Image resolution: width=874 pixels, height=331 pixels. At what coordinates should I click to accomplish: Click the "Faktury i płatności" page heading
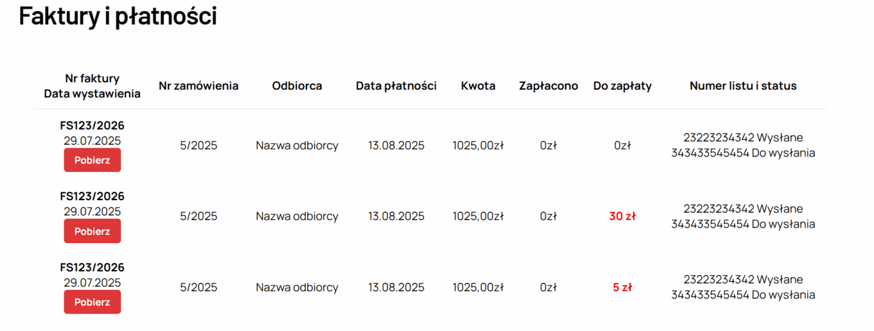(118, 16)
